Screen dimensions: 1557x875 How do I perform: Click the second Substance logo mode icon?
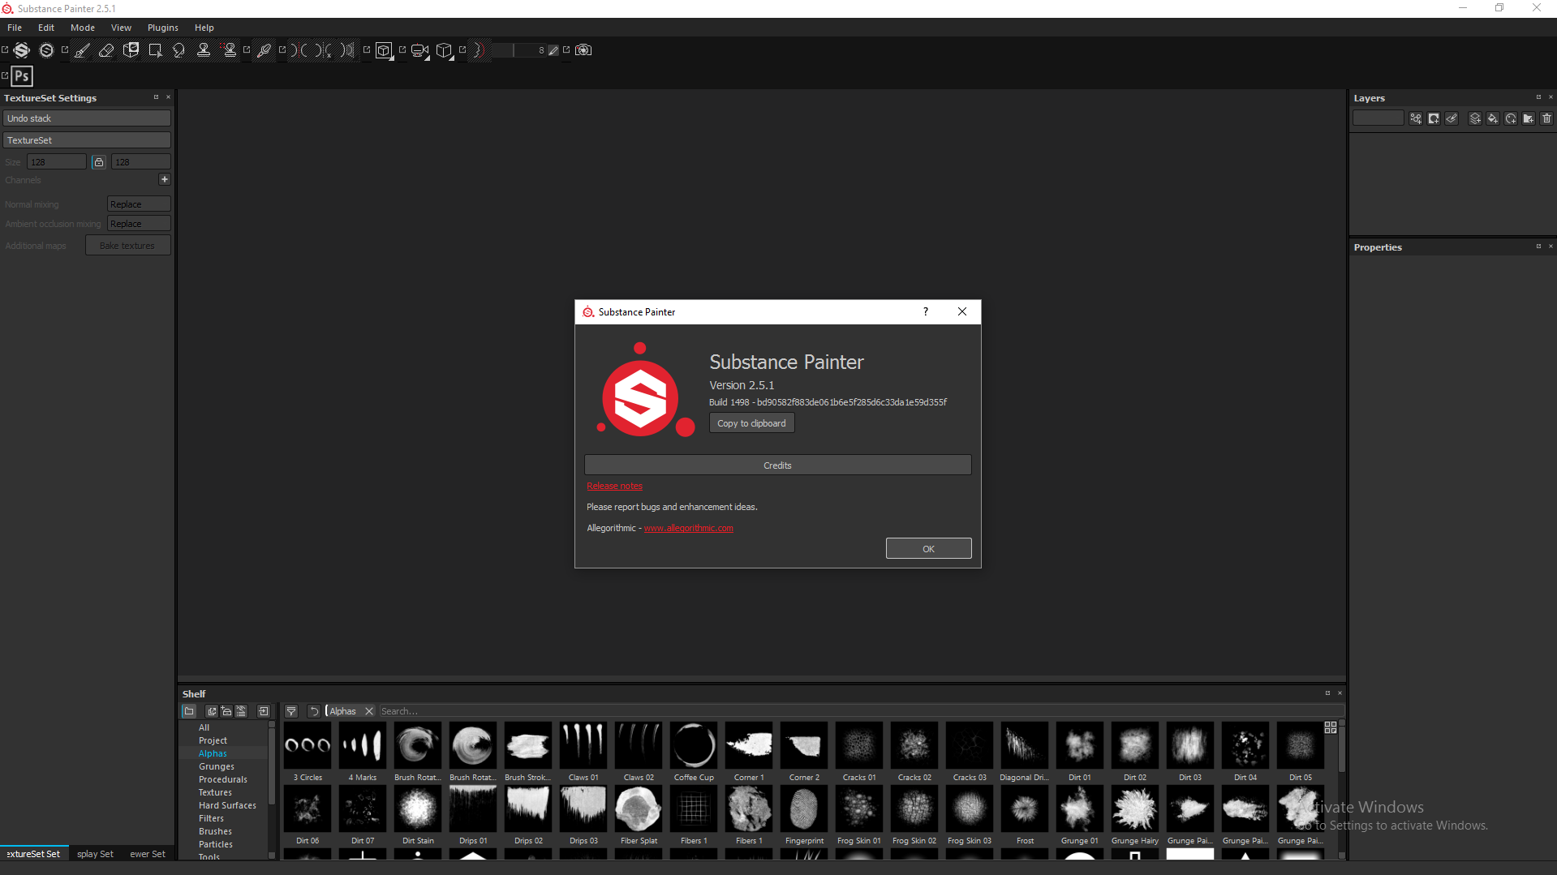(x=46, y=50)
